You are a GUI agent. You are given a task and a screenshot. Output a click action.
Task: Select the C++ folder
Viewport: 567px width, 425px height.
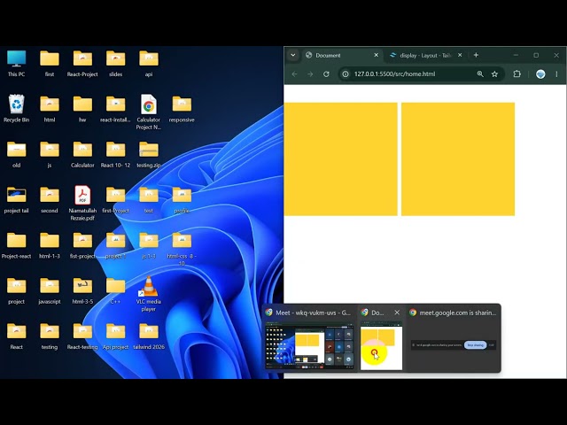pyautogui.click(x=116, y=291)
